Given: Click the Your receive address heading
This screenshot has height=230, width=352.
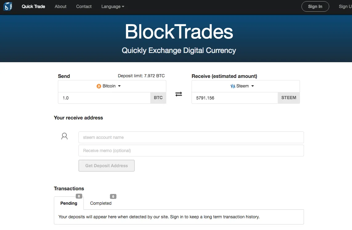Looking at the screenshot, I should pyautogui.click(x=78, y=118).
